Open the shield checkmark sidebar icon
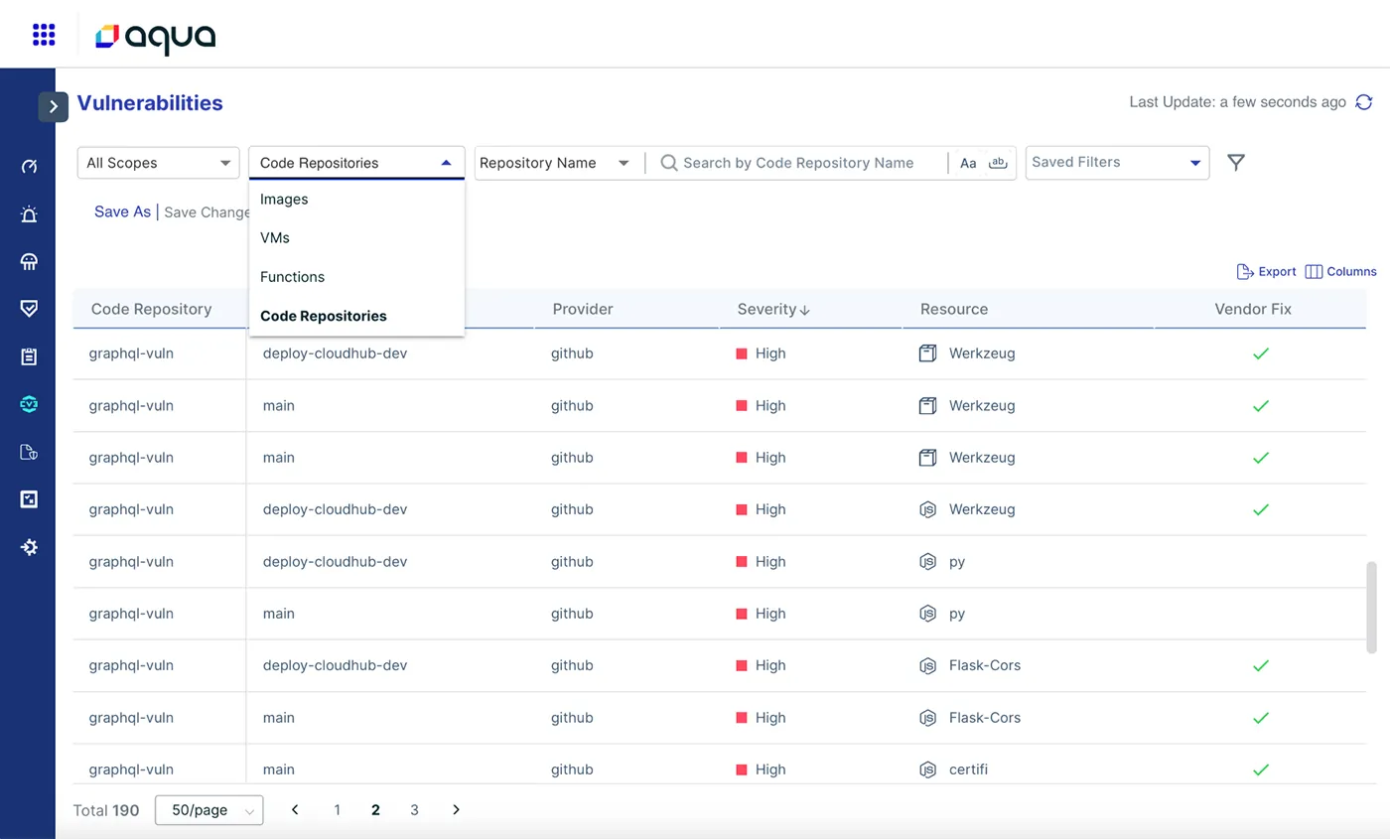 pos(29,309)
